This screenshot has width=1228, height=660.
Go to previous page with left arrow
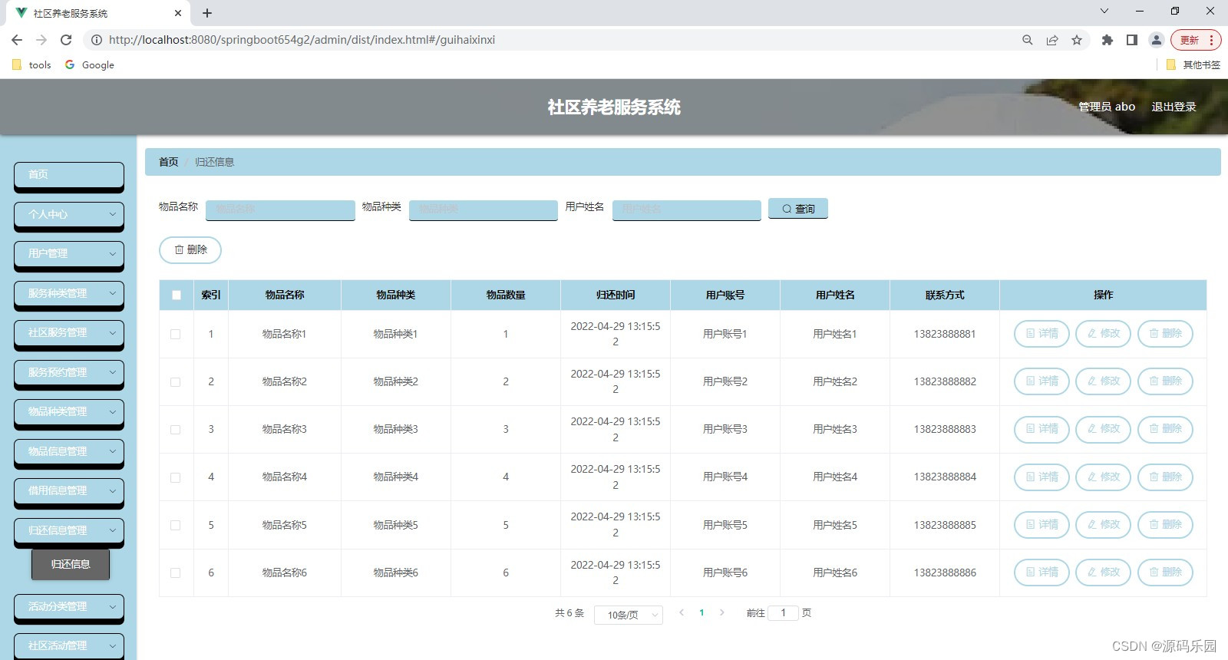pos(682,612)
